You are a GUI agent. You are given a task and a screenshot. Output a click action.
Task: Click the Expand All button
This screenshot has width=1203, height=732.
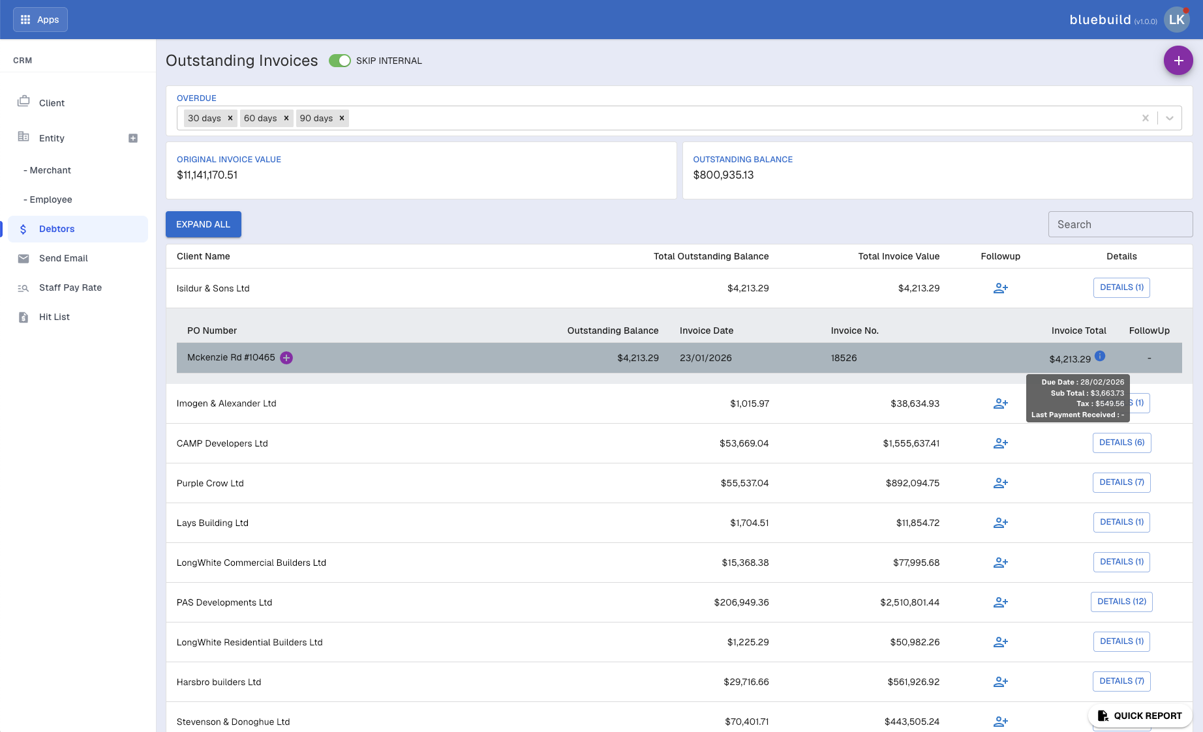pos(204,224)
